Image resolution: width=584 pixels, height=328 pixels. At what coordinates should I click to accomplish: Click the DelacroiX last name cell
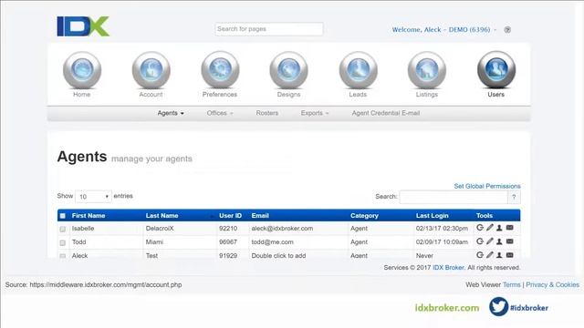point(160,229)
